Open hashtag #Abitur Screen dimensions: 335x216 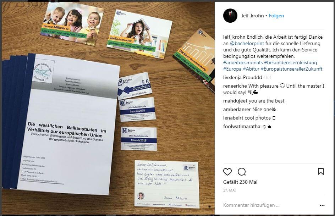(x=251, y=69)
